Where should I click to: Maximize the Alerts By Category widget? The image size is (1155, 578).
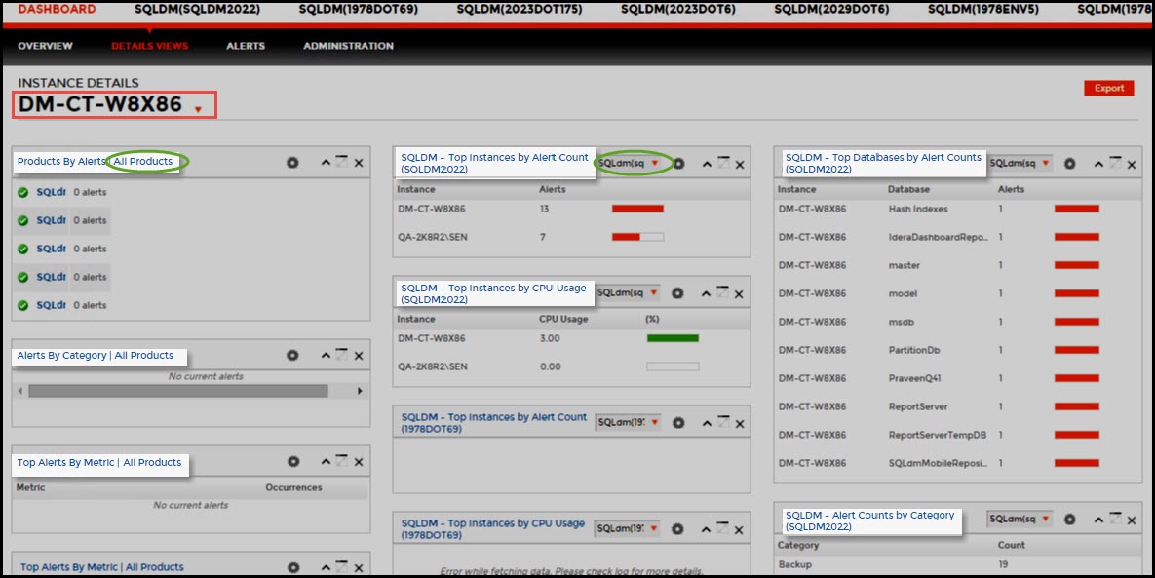[342, 354]
